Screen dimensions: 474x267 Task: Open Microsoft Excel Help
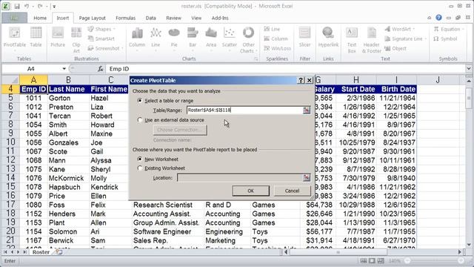438,18
